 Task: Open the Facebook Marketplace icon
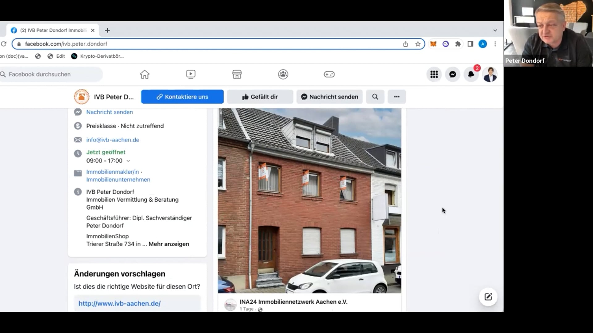[x=237, y=74]
